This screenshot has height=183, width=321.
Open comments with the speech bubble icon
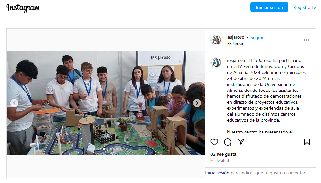pos(228,142)
